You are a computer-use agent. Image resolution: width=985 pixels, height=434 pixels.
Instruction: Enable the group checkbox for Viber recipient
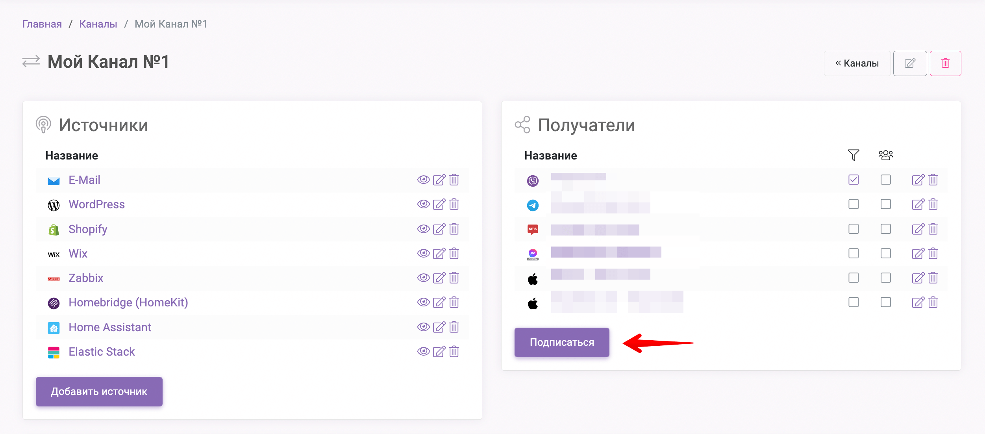[886, 180]
